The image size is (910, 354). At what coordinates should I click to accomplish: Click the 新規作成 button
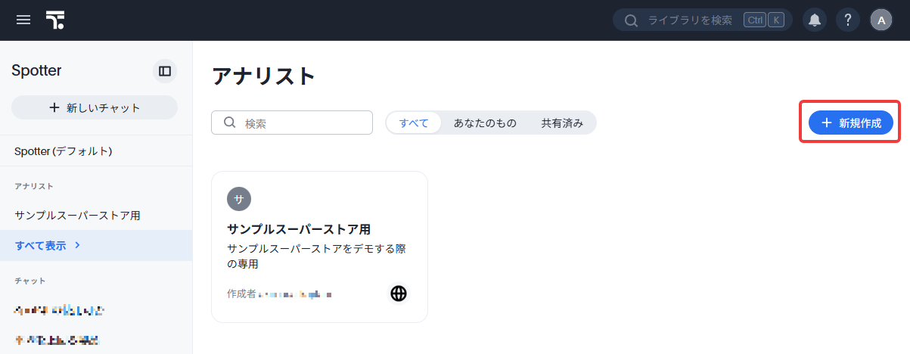point(851,123)
